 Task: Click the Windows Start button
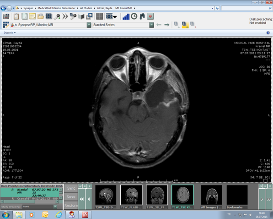[5, 214]
